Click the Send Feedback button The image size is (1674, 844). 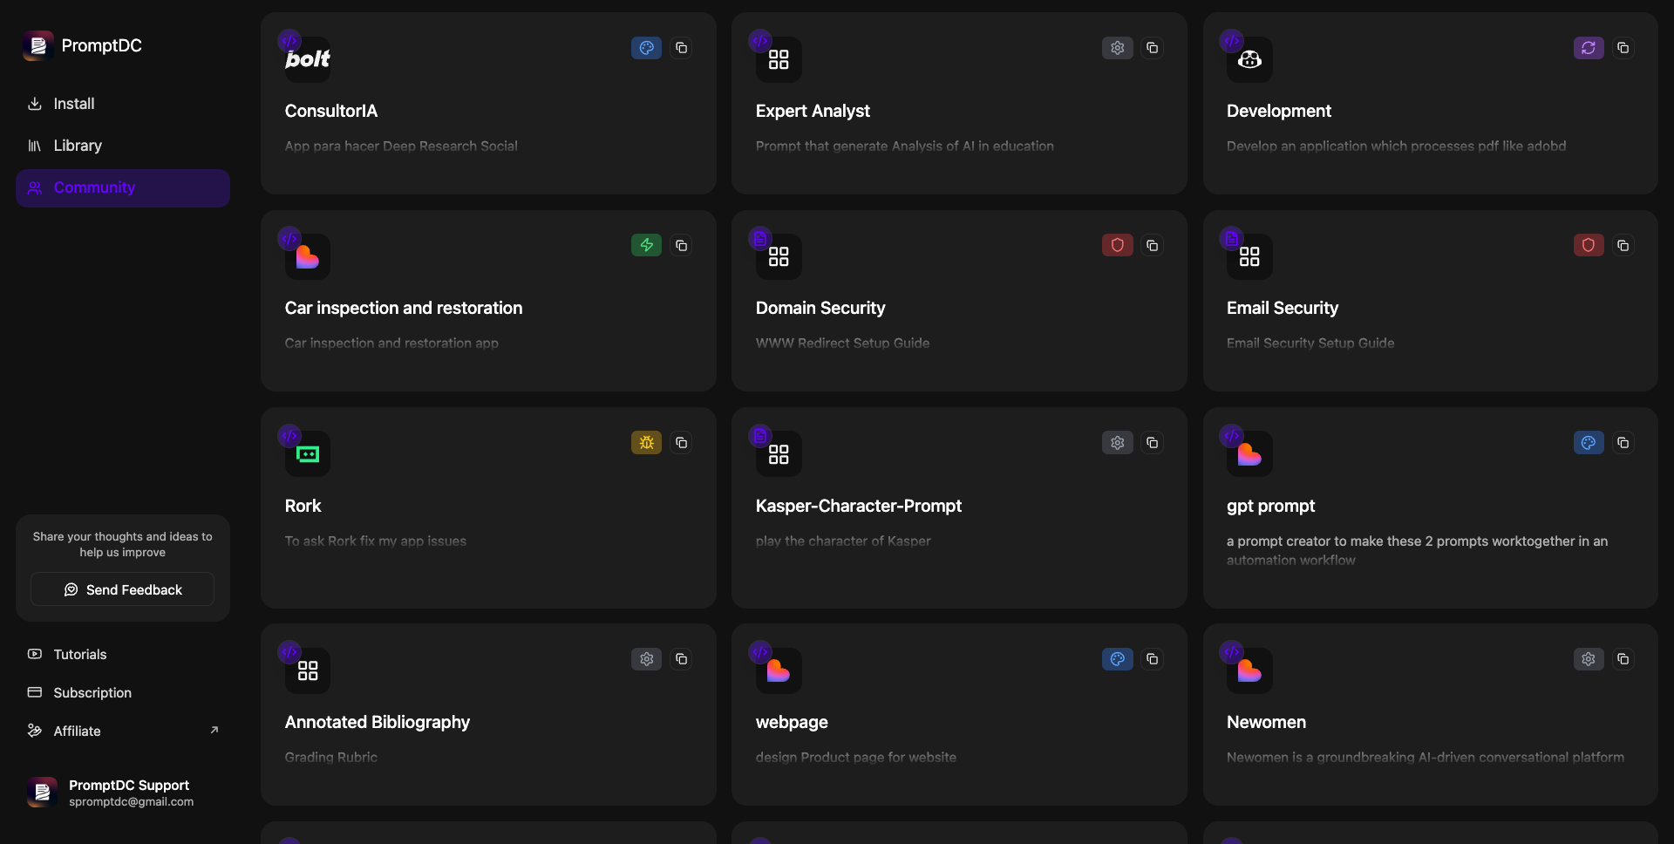pyautogui.click(x=122, y=589)
